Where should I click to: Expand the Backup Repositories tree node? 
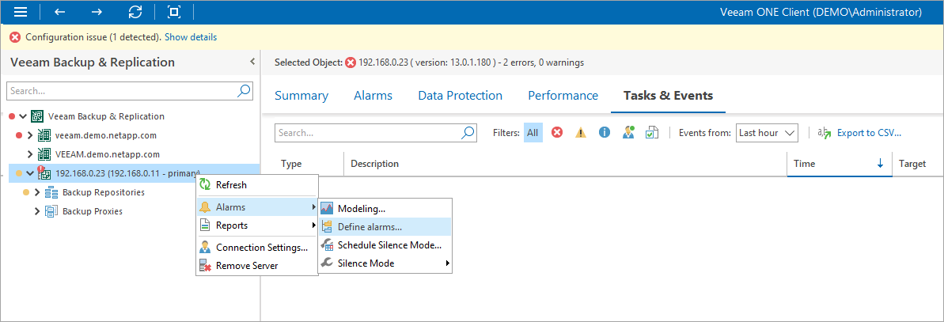tap(37, 192)
